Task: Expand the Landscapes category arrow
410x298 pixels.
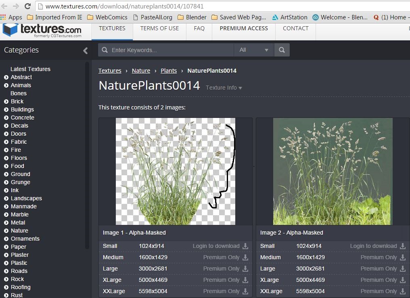Action: point(6,198)
